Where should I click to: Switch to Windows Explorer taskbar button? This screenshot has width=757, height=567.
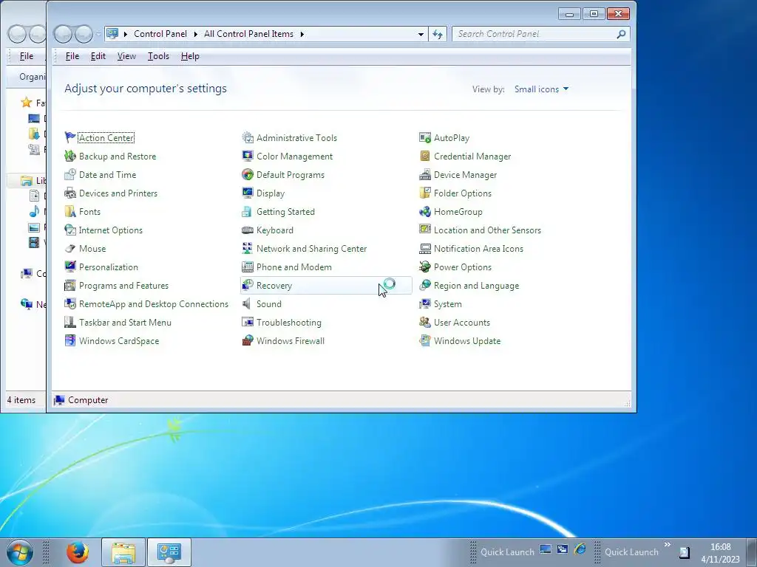(x=123, y=552)
